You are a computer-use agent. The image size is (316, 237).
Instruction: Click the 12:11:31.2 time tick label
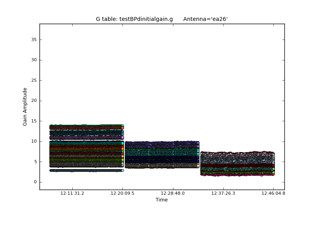click(x=72, y=194)
